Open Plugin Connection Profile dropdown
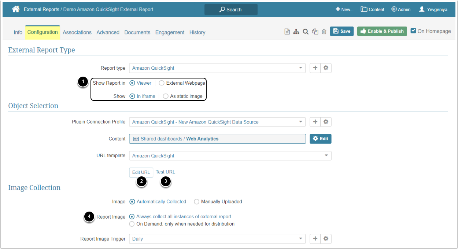The image size is (458, 249). coord(217,122)
